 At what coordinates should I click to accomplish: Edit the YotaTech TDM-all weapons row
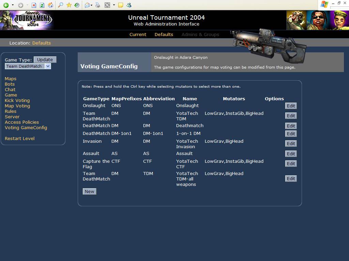click(x=291, y=179)
